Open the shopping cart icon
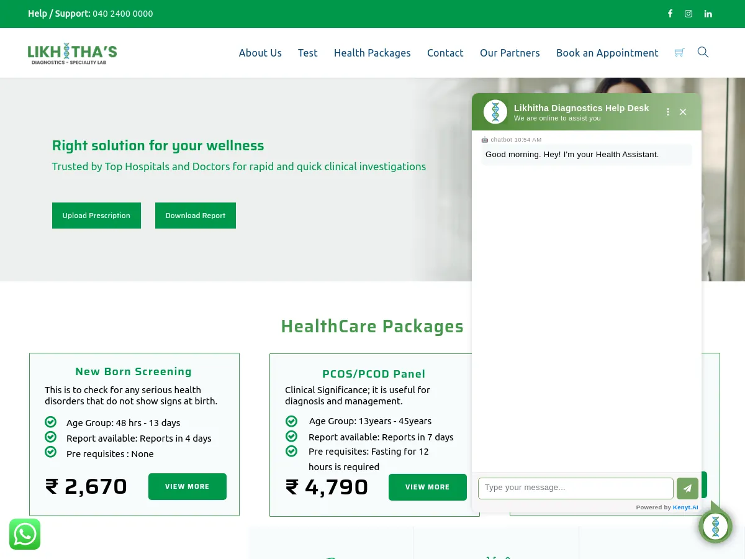Image resolution: width=745 pixels, height=559 pixels. pyautogui.click(x=679, y=53)
